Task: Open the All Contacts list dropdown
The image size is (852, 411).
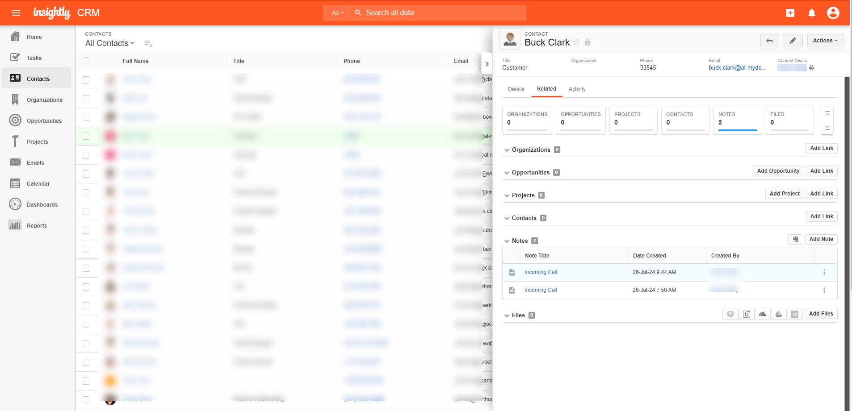Action: click(109, 43)
